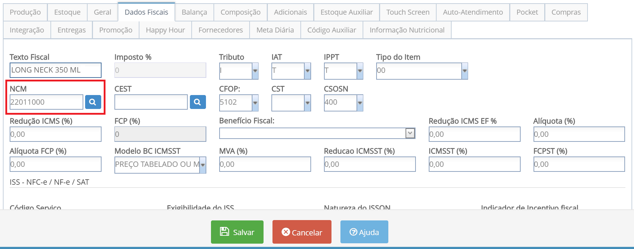Focus the Redução ICMS (%) field
634x249 pixels.
(55, 134)
